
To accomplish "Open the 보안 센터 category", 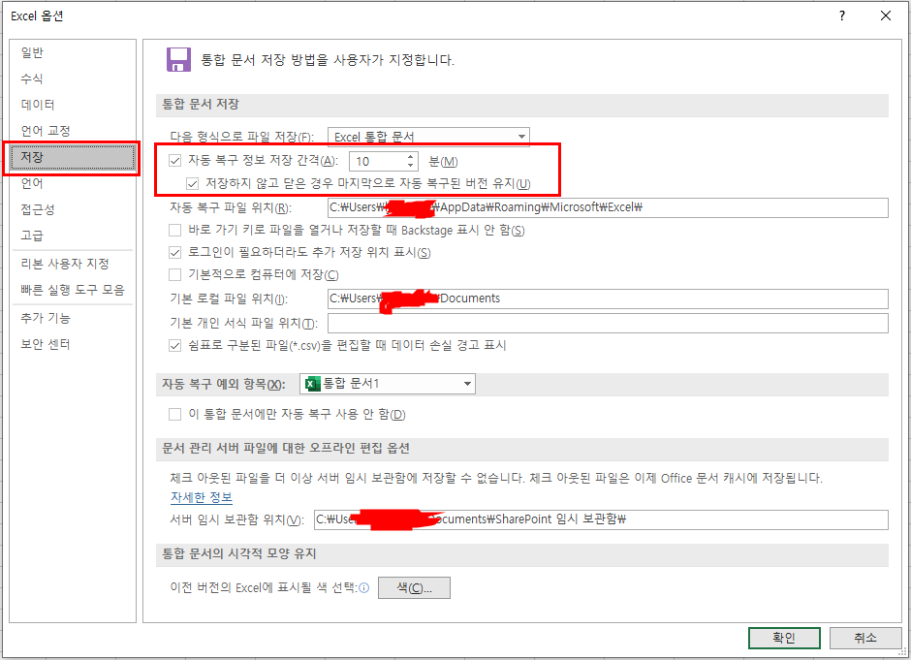I will click(73, 344).
